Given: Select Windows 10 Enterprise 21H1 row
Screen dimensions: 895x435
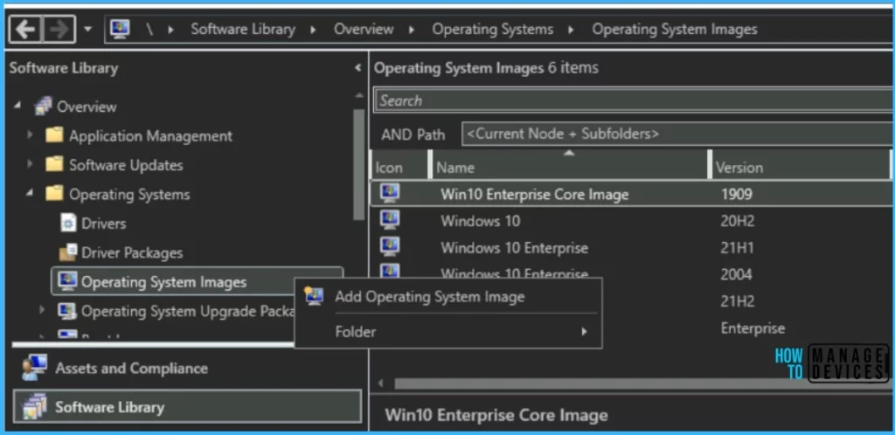Looking at the screenshot, I should click(x=633, y=248).
